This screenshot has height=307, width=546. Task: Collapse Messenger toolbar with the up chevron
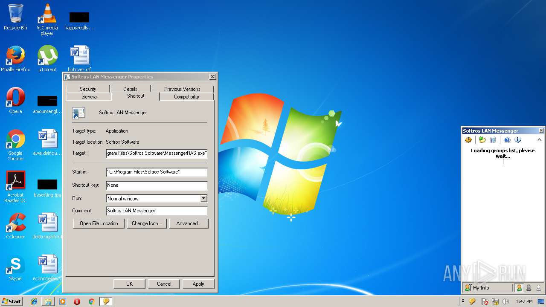click(539, 140)
